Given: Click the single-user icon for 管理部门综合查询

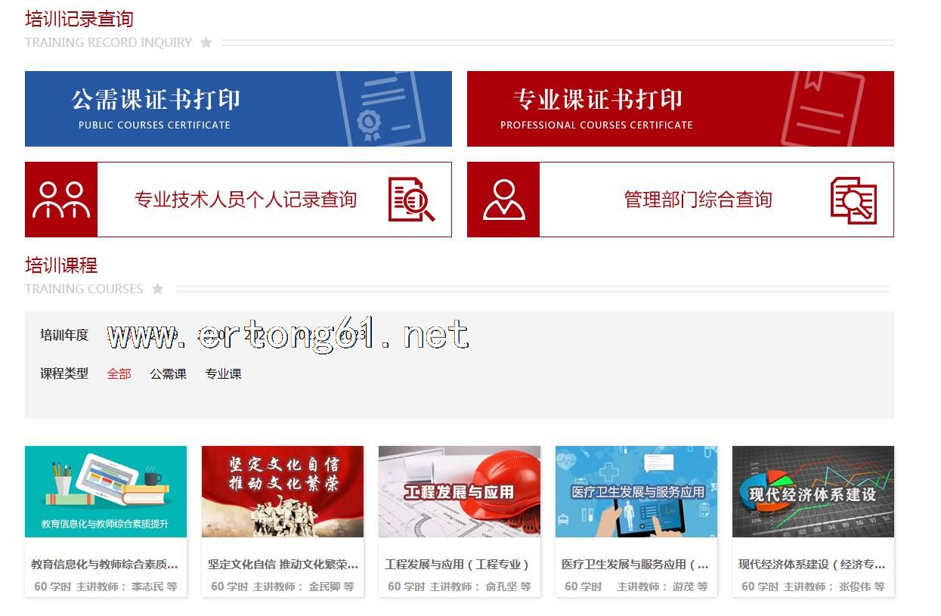Looking at the screenshot, I should (503, 200).
